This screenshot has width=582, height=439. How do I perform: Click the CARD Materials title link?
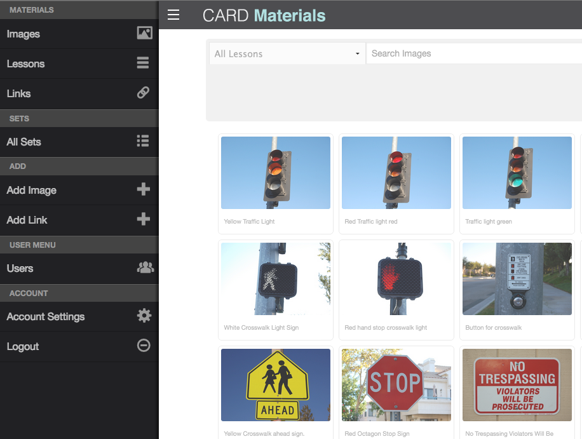click(264, 16)
